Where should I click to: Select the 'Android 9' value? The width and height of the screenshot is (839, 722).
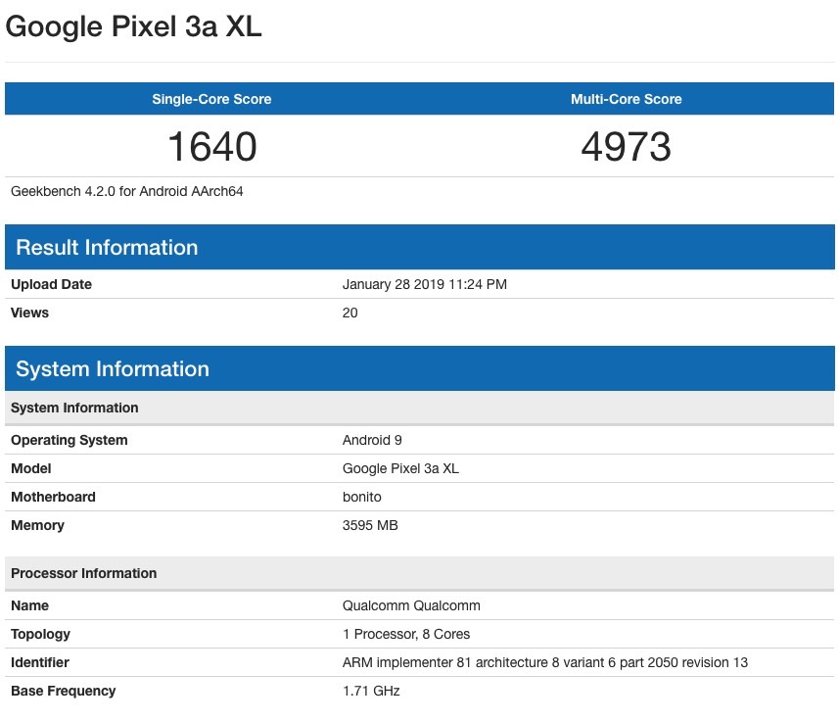372,440
